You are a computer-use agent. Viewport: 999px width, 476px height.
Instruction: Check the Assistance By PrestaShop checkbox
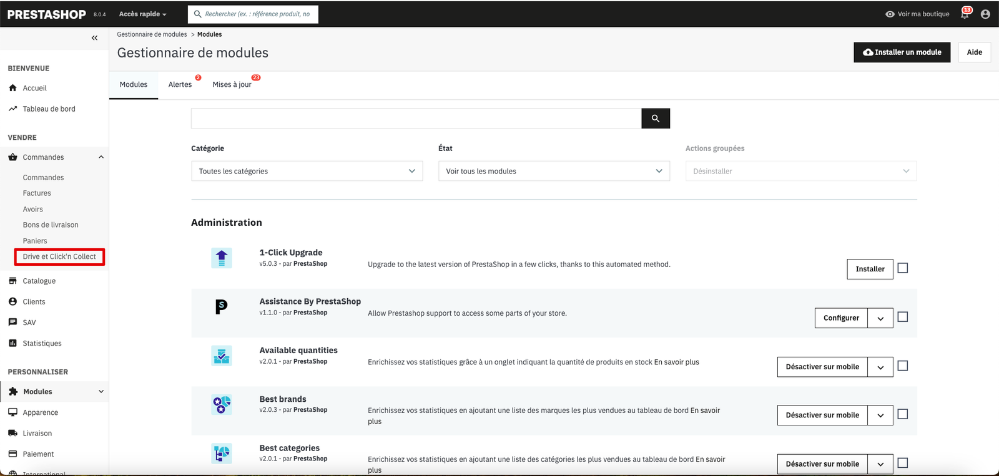tap(903, 317)
